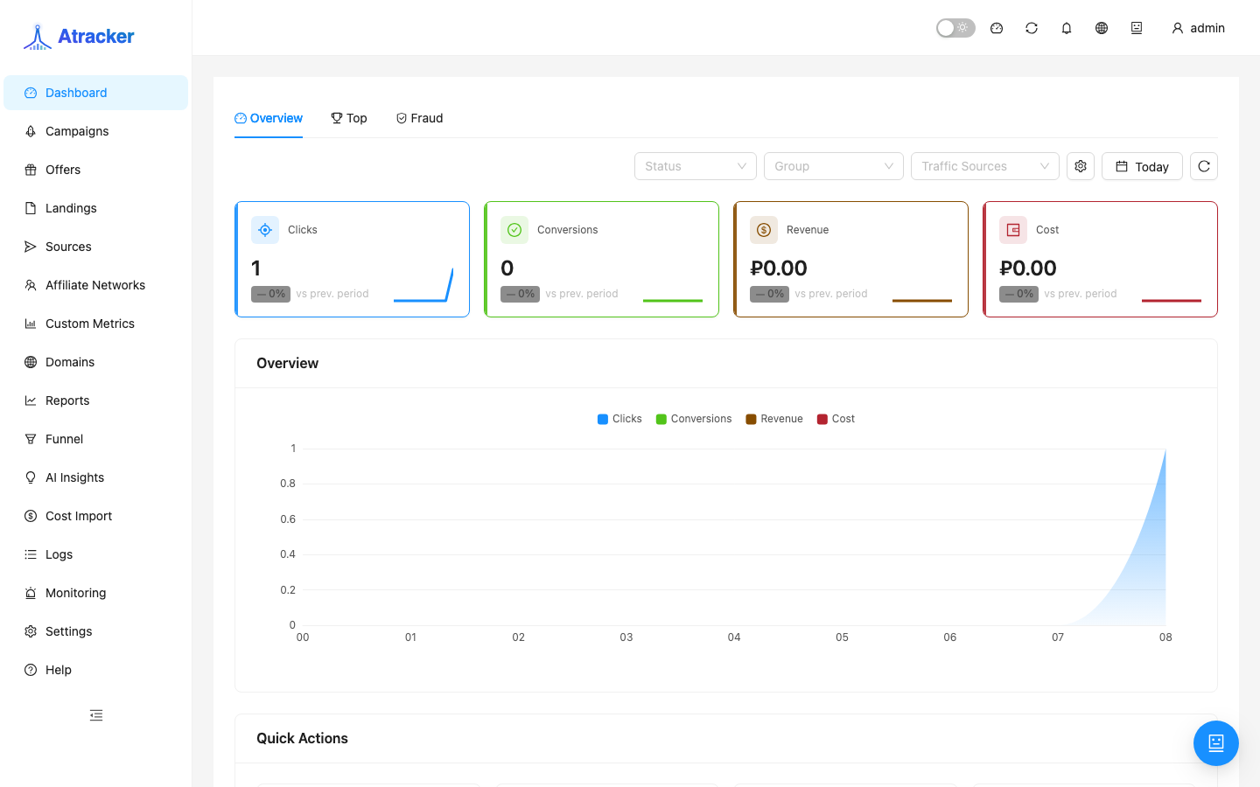Click the reload button beside Today
Viewport: 1260px width, 787px height.
coord(1204,166)
